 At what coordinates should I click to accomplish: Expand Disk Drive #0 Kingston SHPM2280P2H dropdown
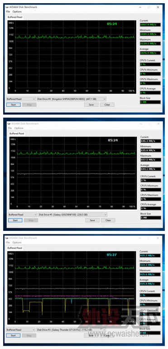pyautogui.click(x=72, y=99)
